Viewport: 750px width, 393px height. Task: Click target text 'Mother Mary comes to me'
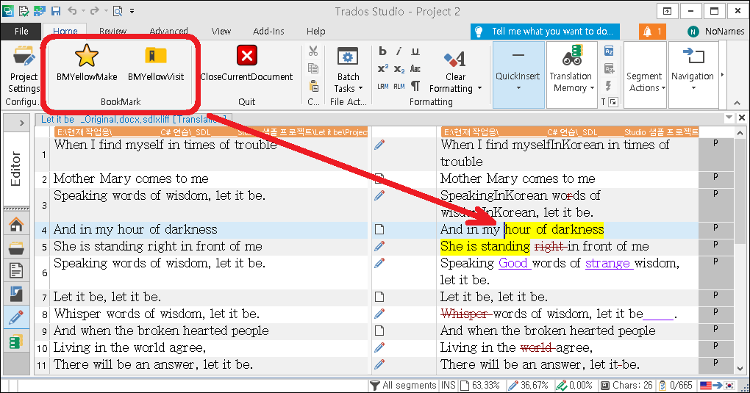518,179
